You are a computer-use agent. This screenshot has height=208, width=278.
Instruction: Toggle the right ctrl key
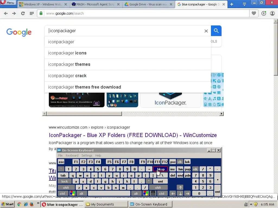pyautogui.click(x=162, y=193)
